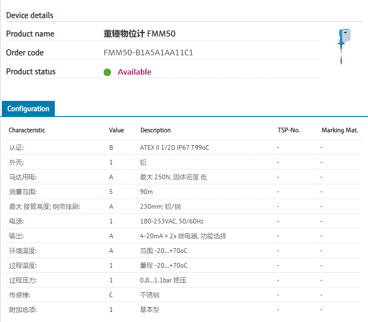The width and height of the screenshot is (368, 322).
Task: Select the 认证 characteristic row
Action: [x=17, y=148]
